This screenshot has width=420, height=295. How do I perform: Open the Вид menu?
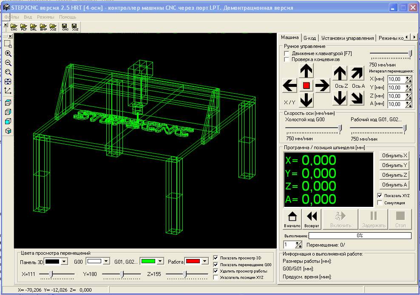(28, 17)
